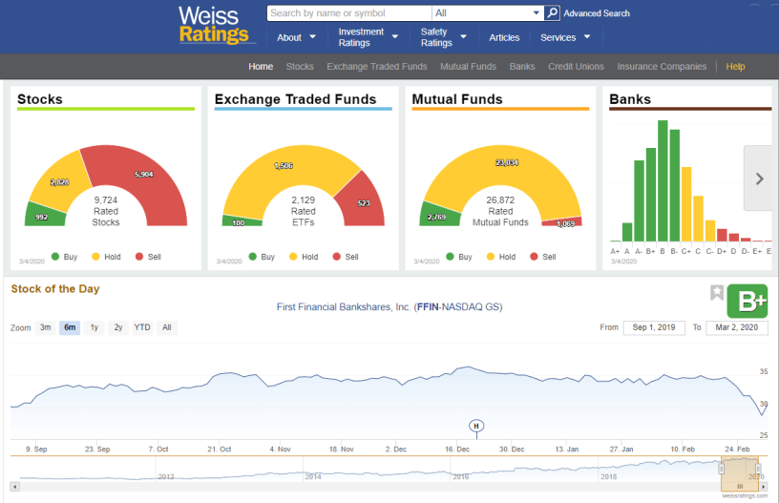Expand the Investment Ratings menu

(368, 37)
